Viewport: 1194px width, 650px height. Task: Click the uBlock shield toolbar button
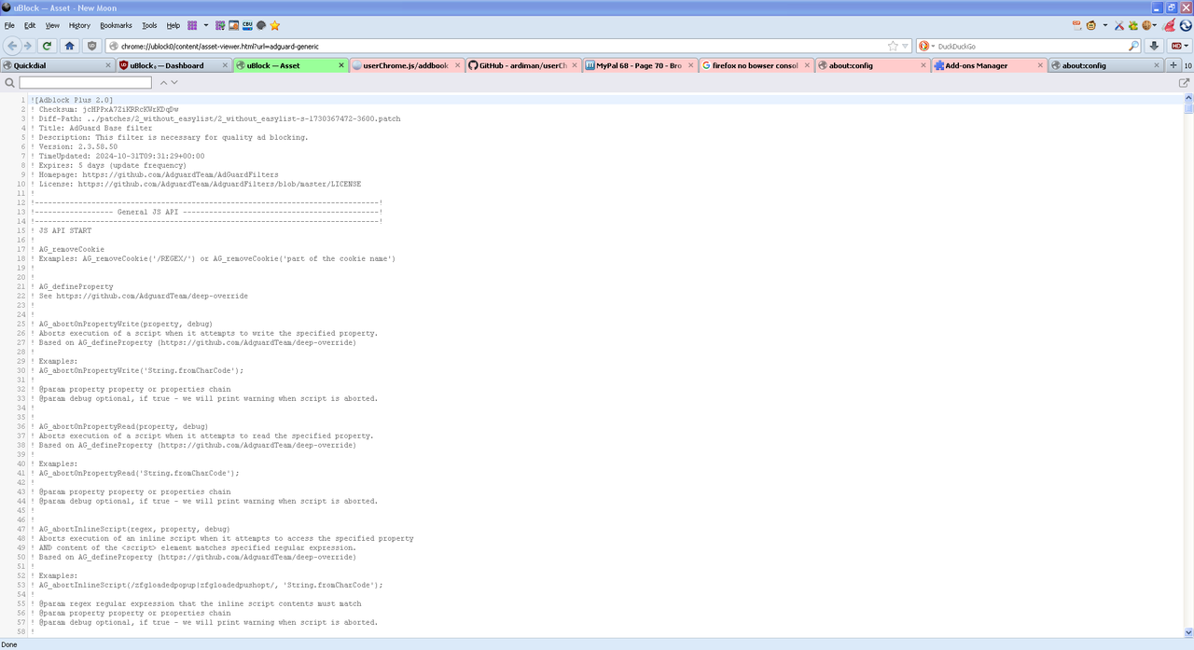[x=91, y=46]
